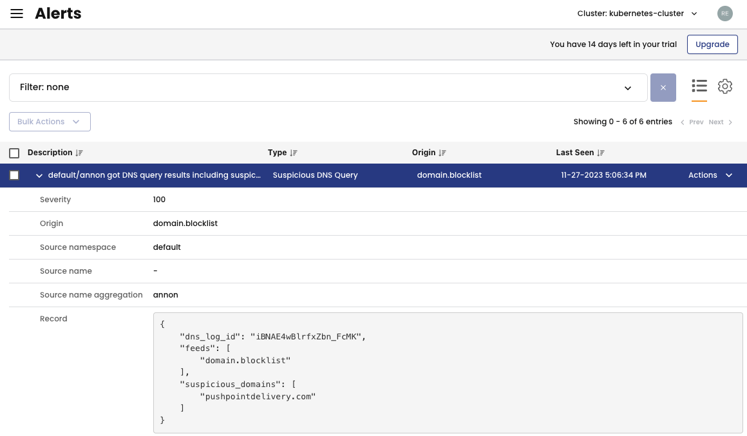Select the default/annon alert row checkbox

[x=14, y=175]
